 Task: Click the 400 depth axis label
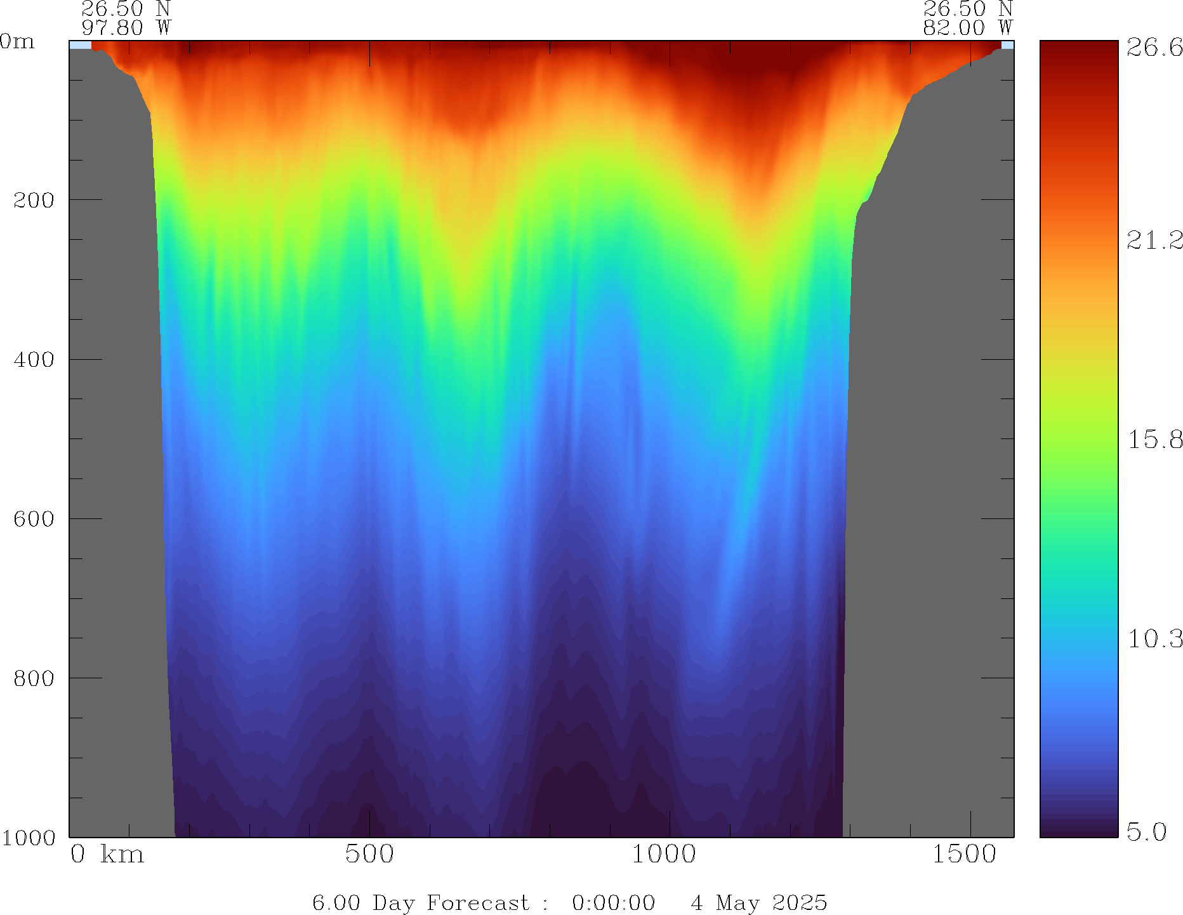click(x=34, y=360)
